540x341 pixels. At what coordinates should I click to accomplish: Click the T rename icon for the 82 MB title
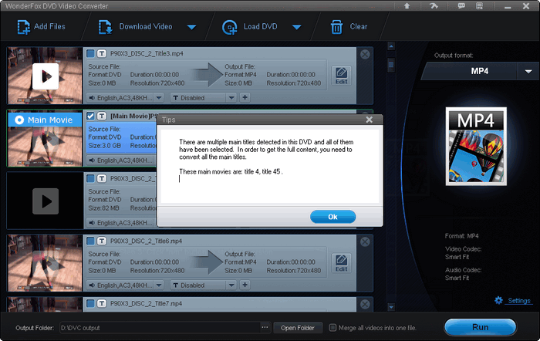pos(102,178)
